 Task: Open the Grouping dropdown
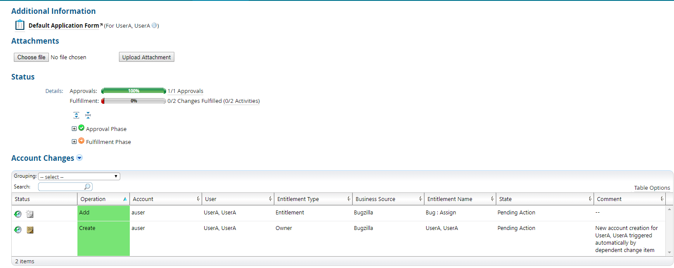click(79, 176)
